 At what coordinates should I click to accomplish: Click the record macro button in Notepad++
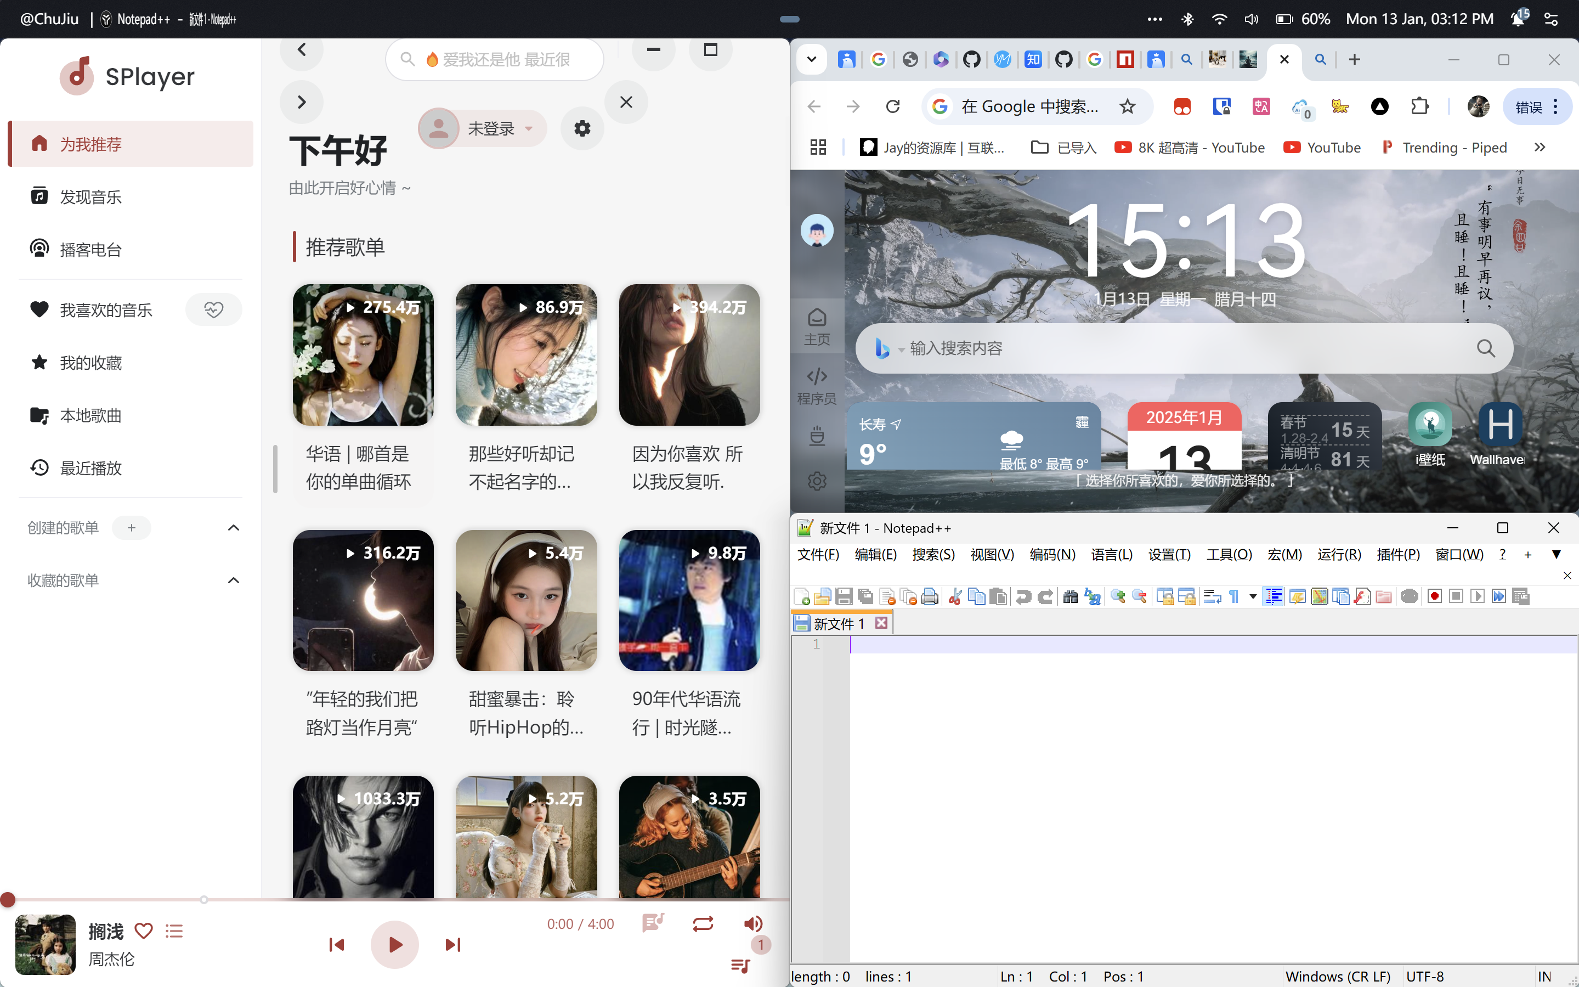[1434, 596]
